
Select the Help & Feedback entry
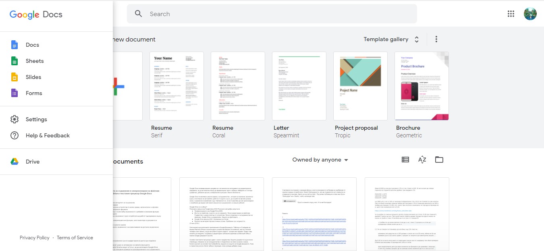coord(56,135)
